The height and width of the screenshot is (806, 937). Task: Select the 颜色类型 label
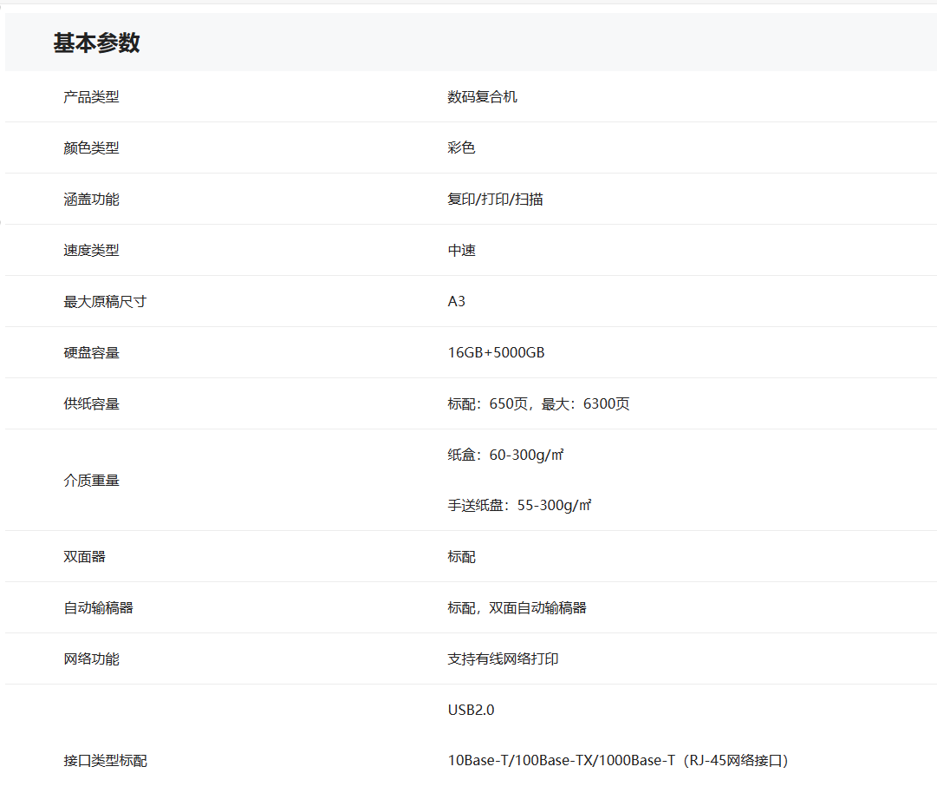pos(91,148)
